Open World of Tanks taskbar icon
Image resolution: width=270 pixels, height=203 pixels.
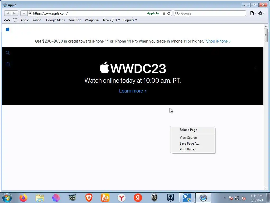tap(154, 198)
